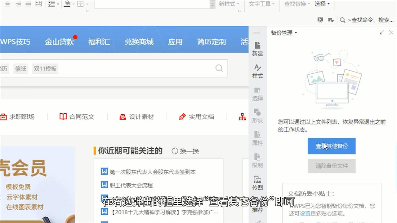397x223 pixels.
Task: Open the 选择 dropdown in the top toolbar
Action: pyautogui.click(x=322, y=4)
